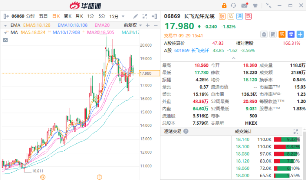
Task: Click the 相对港股 value 166.31%
Action: pos(292,43)
